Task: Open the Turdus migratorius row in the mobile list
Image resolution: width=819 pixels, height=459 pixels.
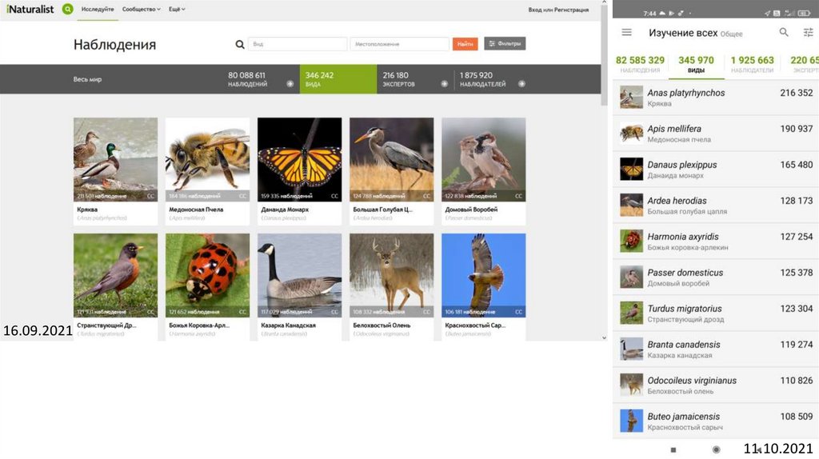Action: [x=716, y=313]
